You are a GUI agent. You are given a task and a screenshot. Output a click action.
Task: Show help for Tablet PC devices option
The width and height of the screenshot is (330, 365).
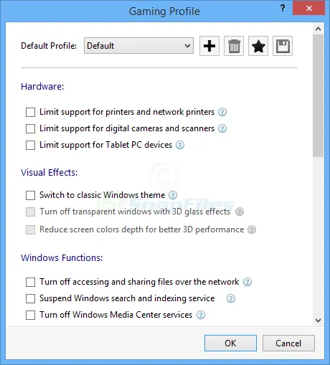click(x=180, y=145)
